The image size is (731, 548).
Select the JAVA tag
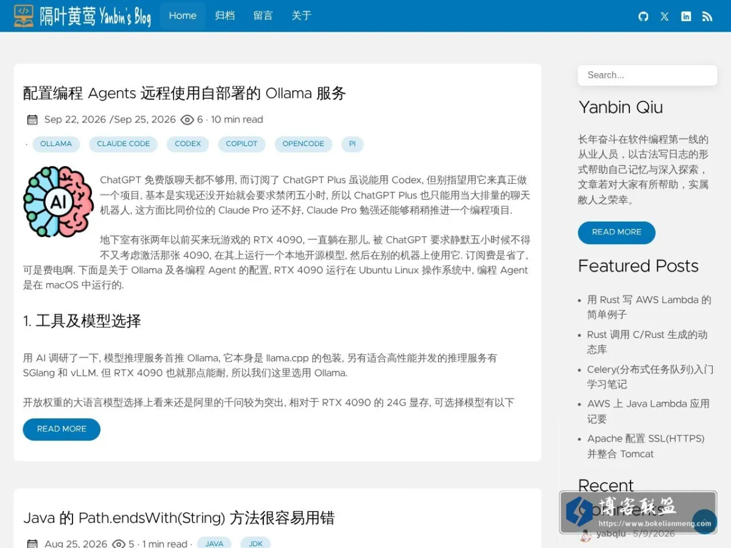click(214, 544)
